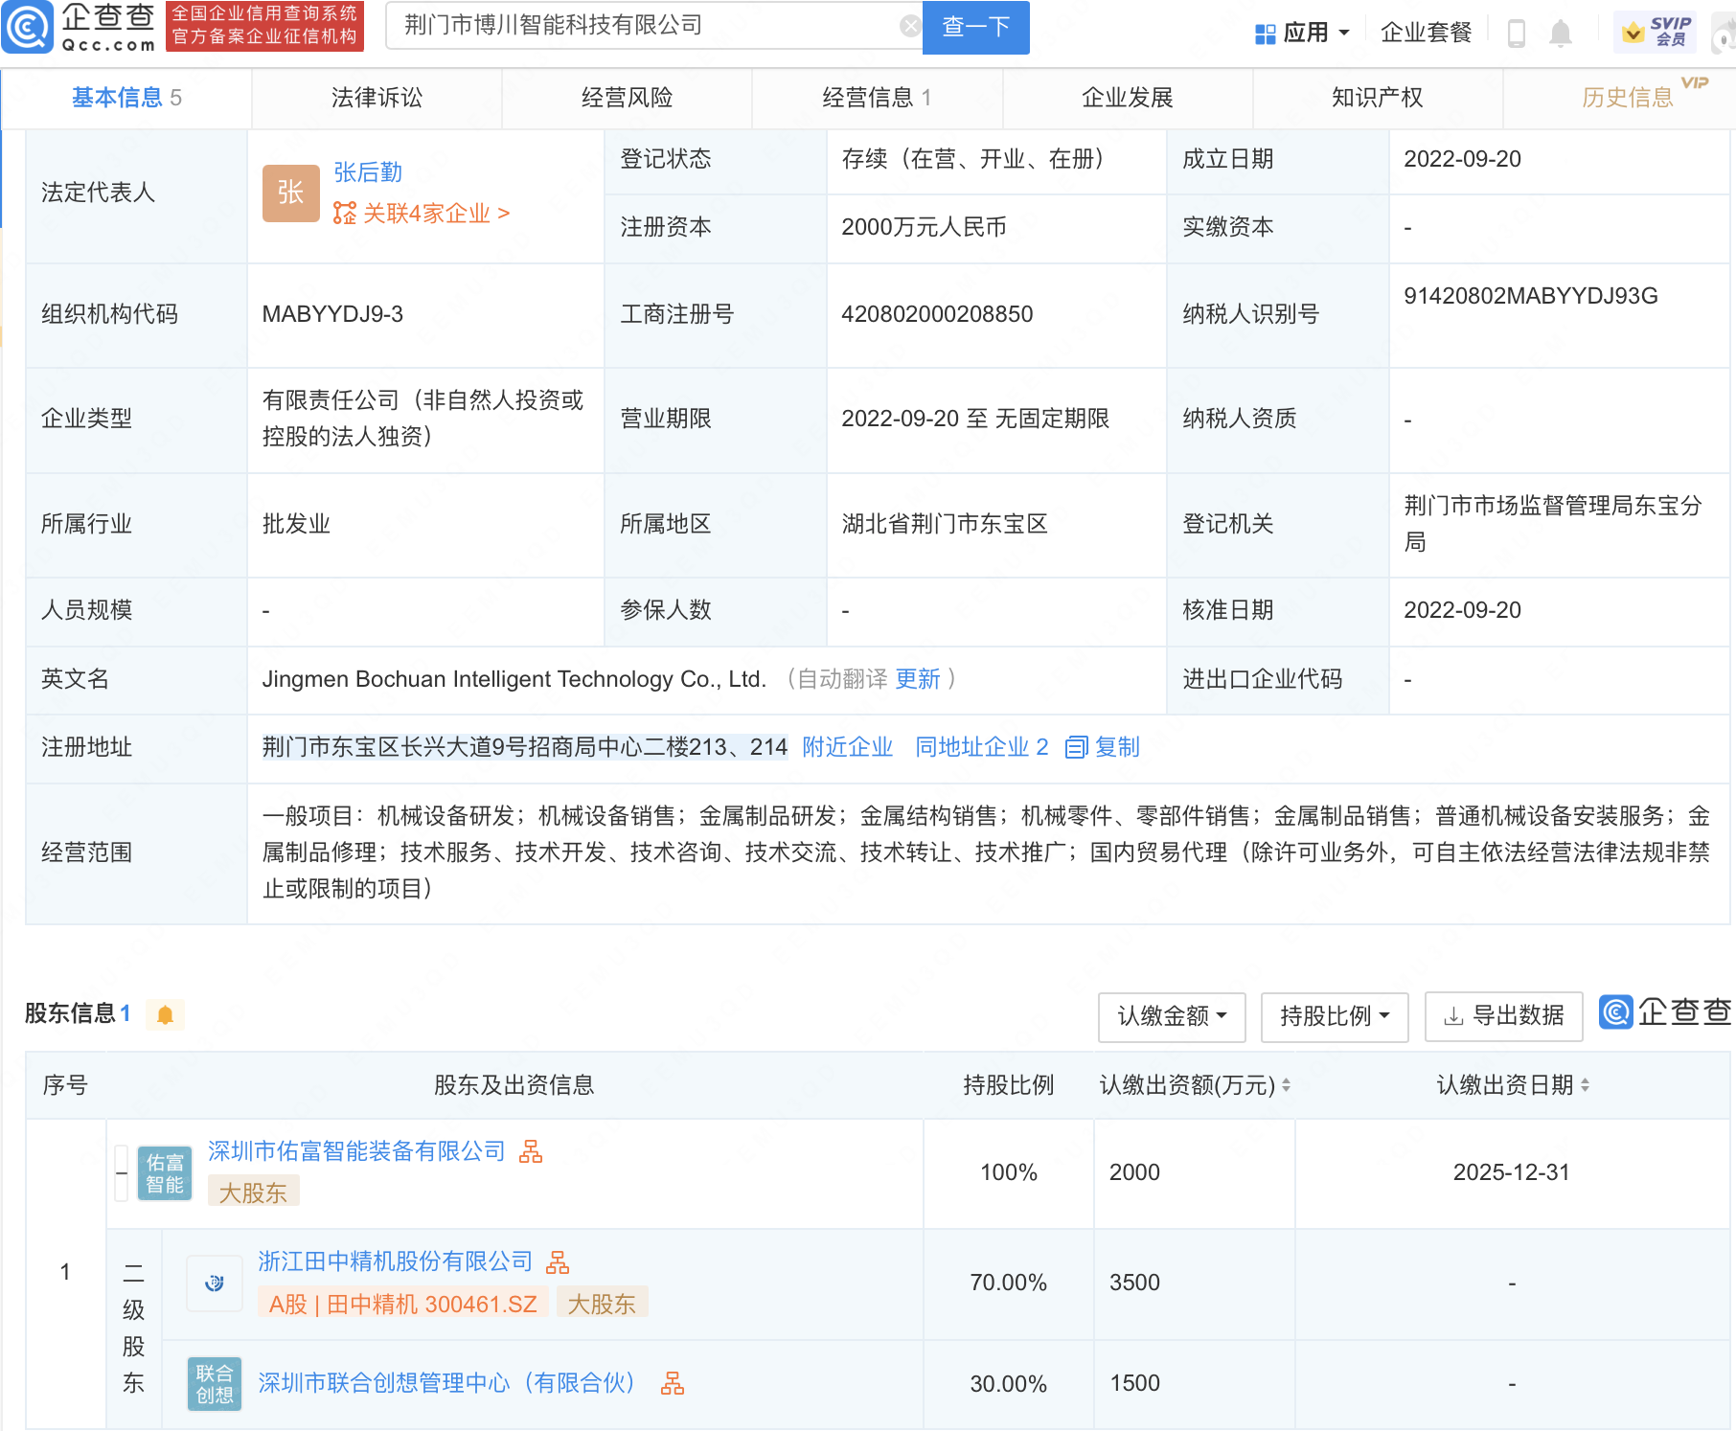Click the related-companies network icon beside 关联4家企业
Viewport: 1736px width, 1431px height.
344,213
